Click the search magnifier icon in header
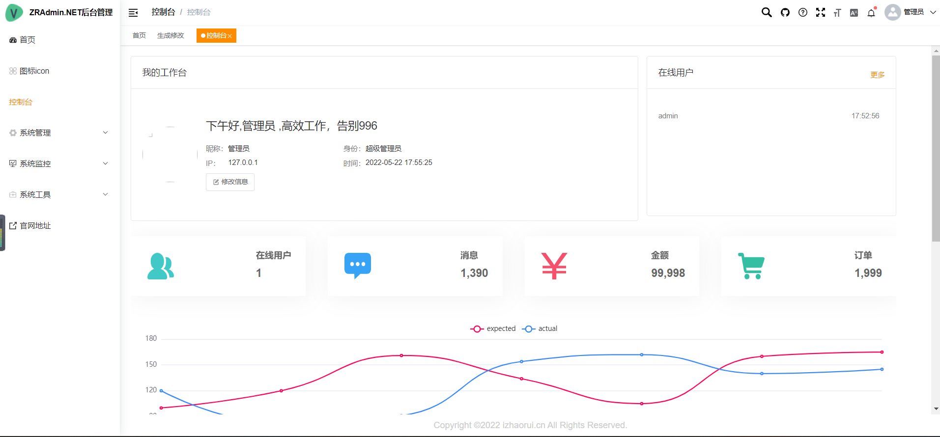 (x=767, y=12)
